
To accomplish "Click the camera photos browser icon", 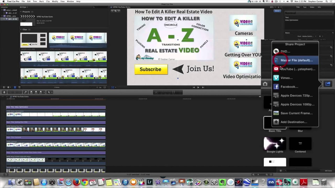I will 265,84.
